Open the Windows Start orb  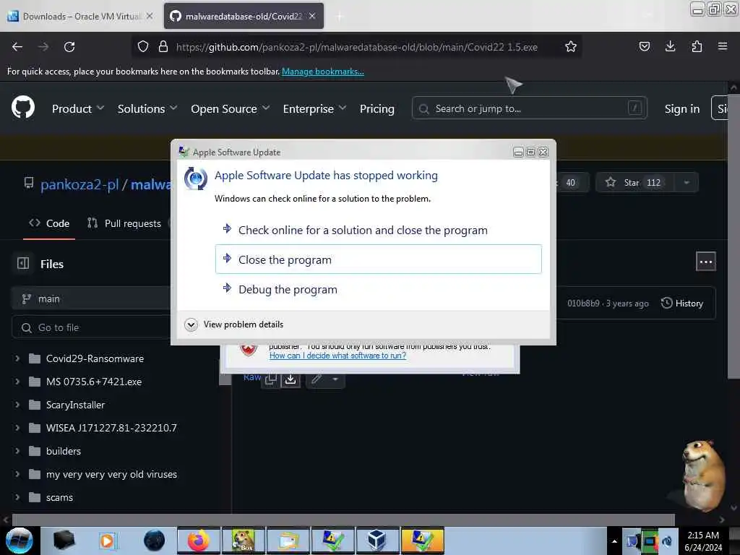(x=19, y=541)
